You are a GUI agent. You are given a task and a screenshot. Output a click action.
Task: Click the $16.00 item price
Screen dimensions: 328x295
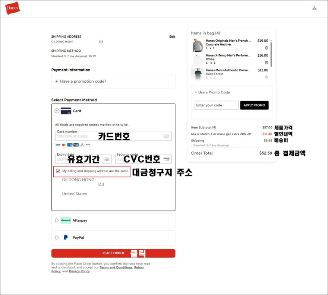pos(263,55)
